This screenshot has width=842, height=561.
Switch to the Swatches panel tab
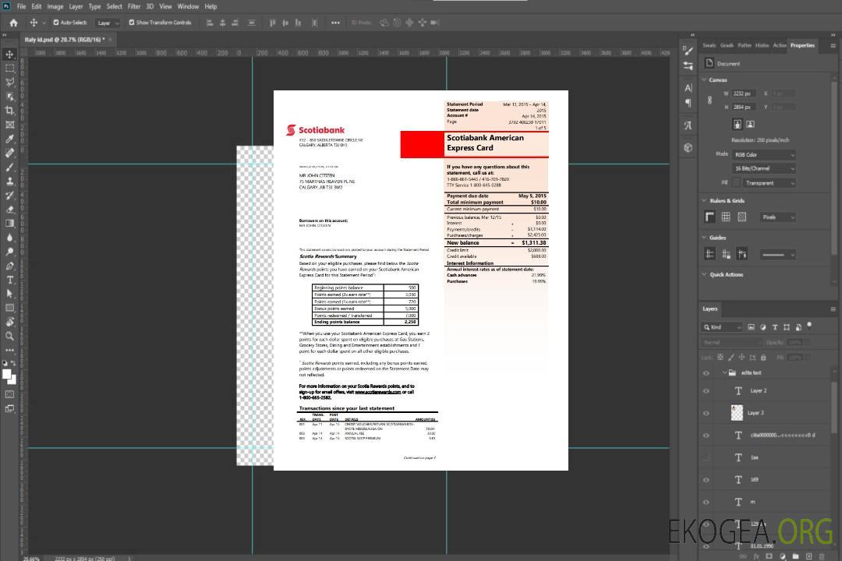click(709, 45)
